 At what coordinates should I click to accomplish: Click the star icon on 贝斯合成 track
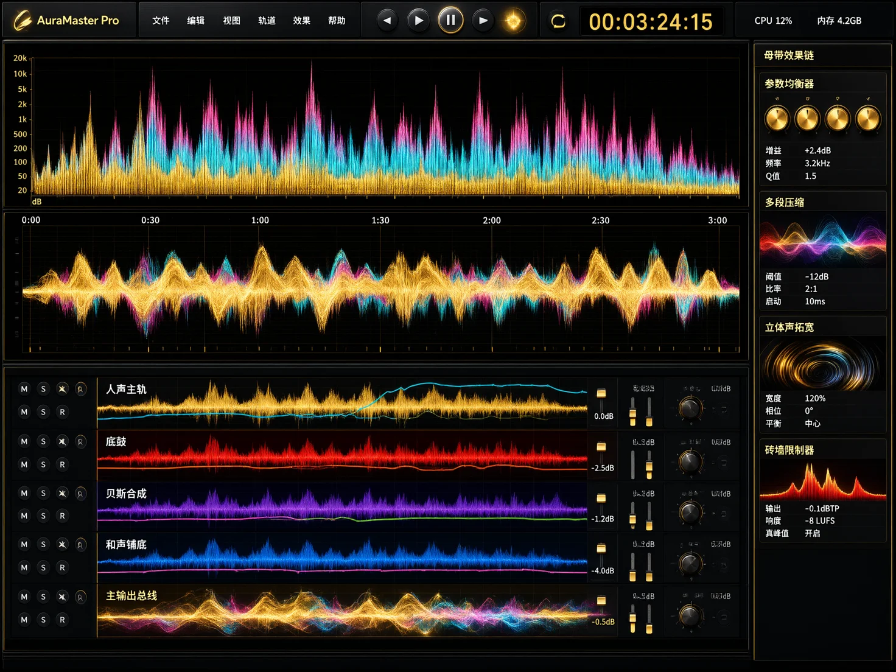coord(62,494)
